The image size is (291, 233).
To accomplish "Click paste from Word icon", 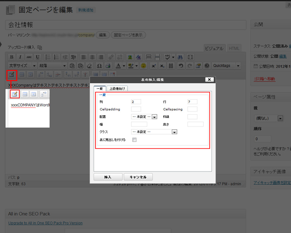I will click(x=80, y=66).
